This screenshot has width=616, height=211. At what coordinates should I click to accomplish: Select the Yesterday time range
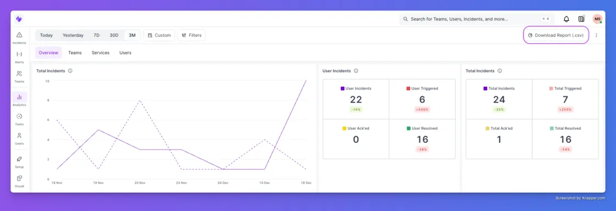point(73,35)
